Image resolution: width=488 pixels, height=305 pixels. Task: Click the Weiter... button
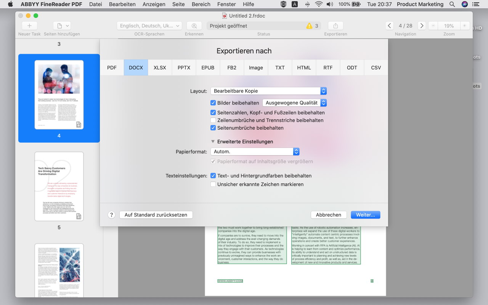coord(365,215)
